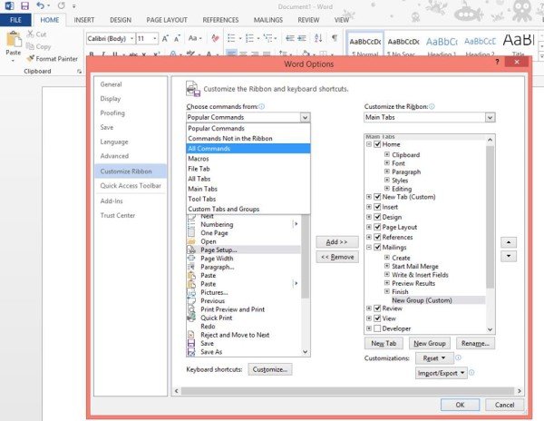Image resolution: width=544 pixels, height=421 pixels.
Task: Click the Customize... keyboard shortcuts button
Action: coord(270,369)
